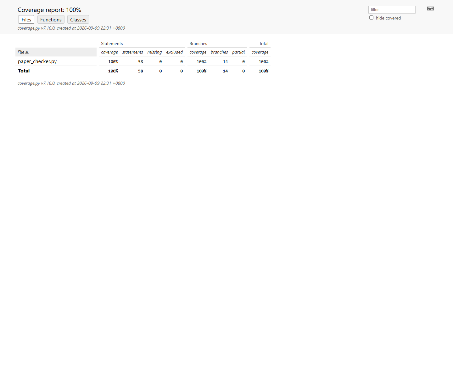453x378 pixels.
Task: Sort by the missing column header
Action: tap(154, 52)
